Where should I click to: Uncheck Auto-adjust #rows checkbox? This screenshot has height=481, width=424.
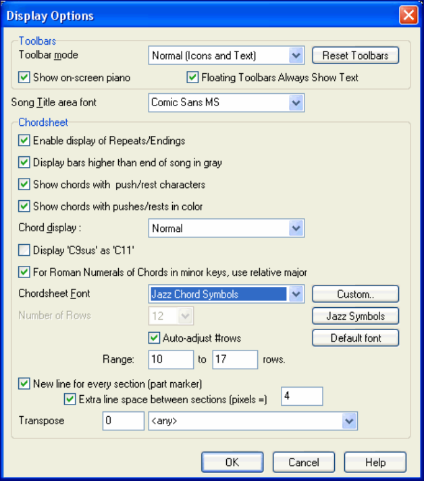(x=153, y=337)
